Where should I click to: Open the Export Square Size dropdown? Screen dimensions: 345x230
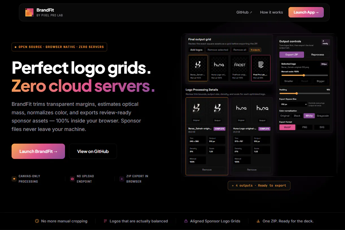point(293,104)
